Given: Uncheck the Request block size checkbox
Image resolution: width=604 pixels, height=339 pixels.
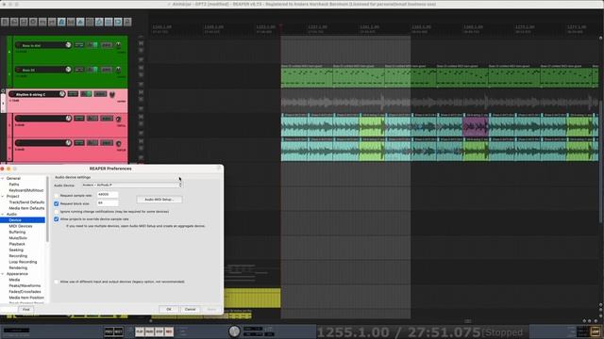Looking at the screenshot, I should tap(57, 203).
